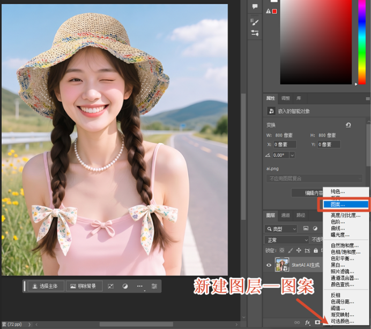Click the rainbow hue slider strip
The width and height of the screenshot is (371, 329).
pos(362,42)
